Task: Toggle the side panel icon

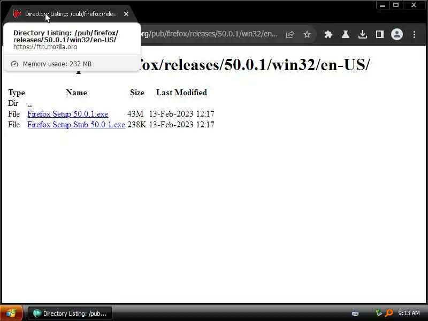Action: click(x=380, y=34)
